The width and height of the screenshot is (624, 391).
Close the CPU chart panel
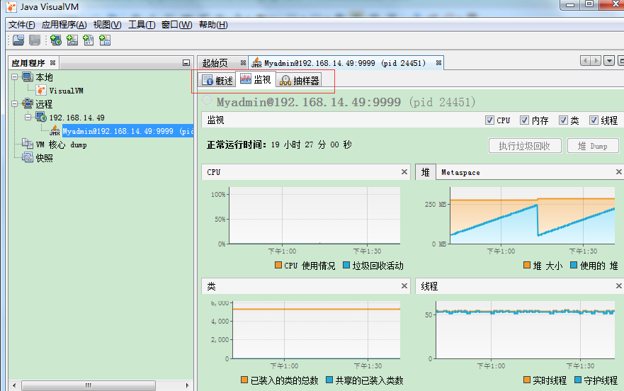(404, 172)
